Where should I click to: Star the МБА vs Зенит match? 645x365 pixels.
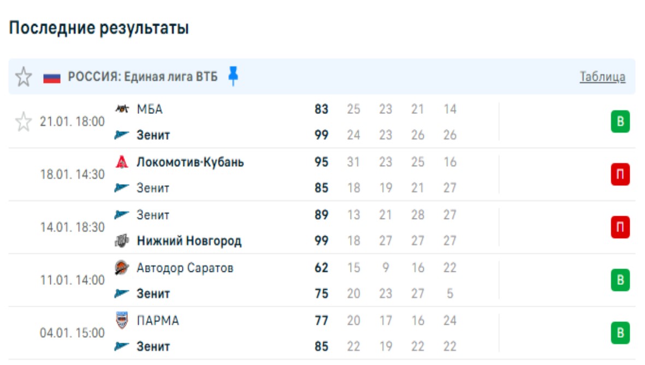(23, 121)
